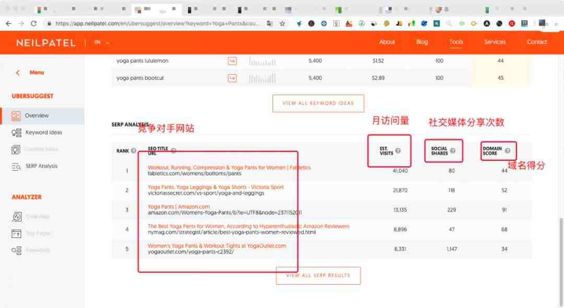The width and height of the screenshot is (564, 308).
Task: Click the Content Ideas sidebar icon
Action: pos(16,149)
